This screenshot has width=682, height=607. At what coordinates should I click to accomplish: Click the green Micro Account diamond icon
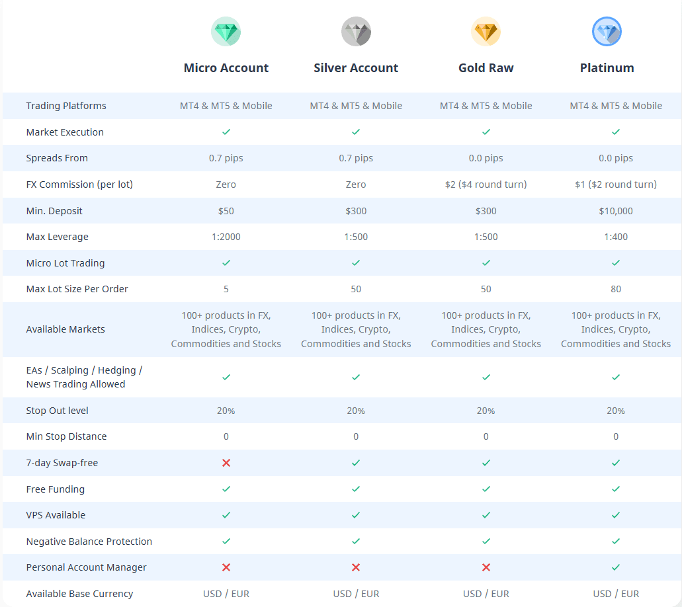click(x=226, y=32)
